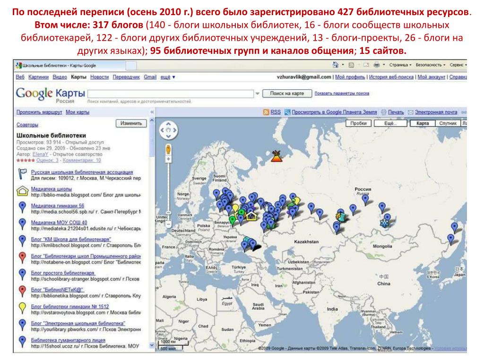Open Проложить маршрут link
The image size is (484, 363).
39,112
